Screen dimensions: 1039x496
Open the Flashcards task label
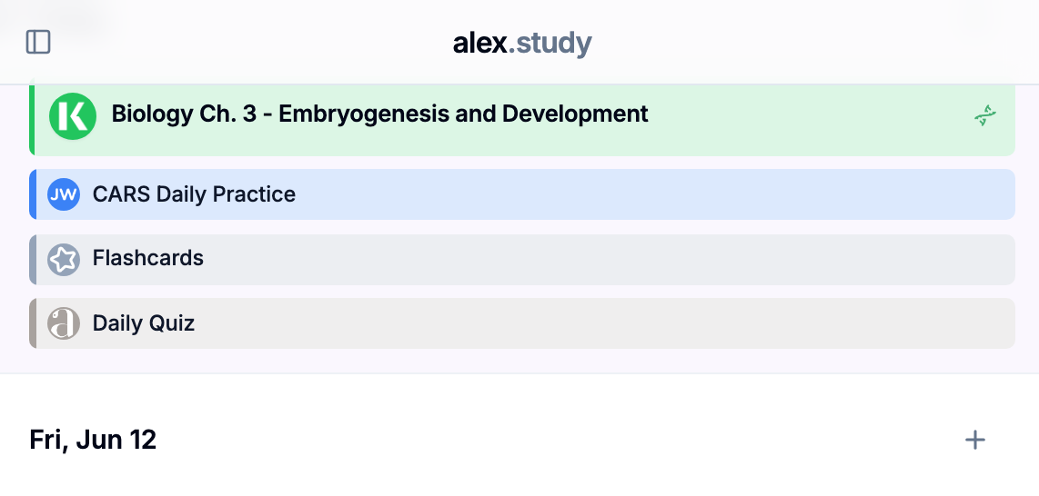tap(147, 258)
